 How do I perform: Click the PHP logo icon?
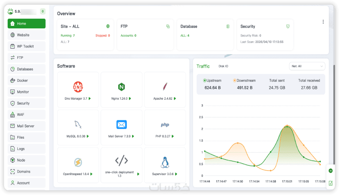click(x=165, y=125)
